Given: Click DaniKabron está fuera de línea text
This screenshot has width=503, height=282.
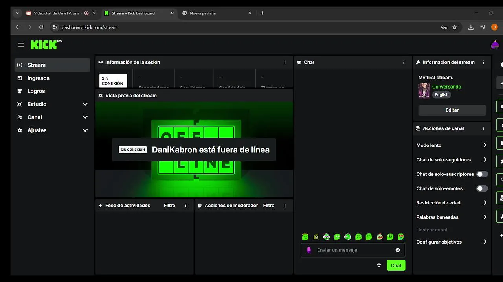Looking at the screenshot, I should pyautogui.click(x=211, y=150).
